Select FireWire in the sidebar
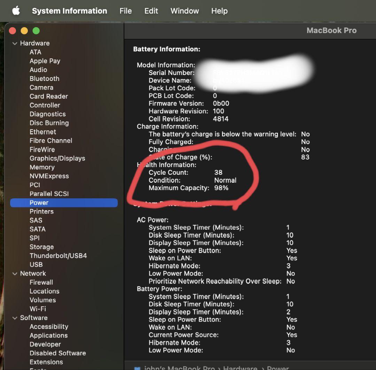Image resolution: width=376 pixels, height=370 pixels. pyautogui.click(x=42, y=150)
